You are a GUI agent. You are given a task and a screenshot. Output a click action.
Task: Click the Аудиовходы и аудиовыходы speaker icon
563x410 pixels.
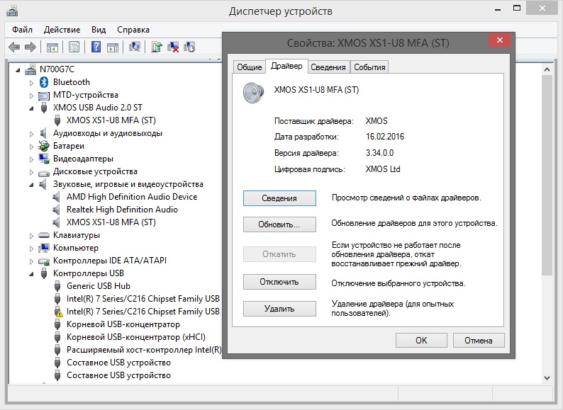[43, 133]
